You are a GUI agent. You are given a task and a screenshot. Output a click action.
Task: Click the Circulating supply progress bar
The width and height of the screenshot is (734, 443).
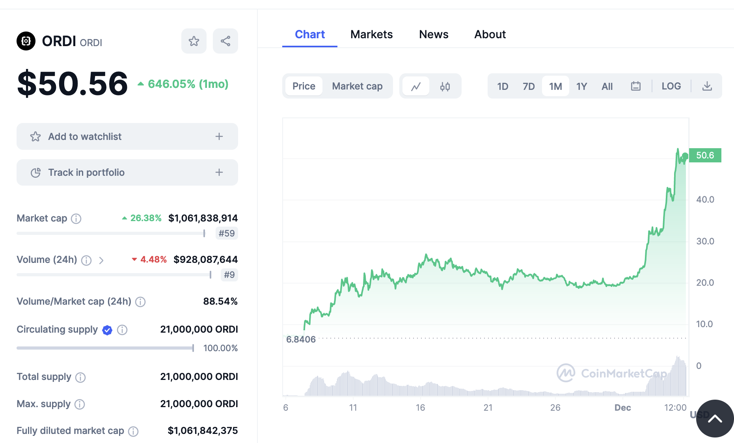(105, 348)
